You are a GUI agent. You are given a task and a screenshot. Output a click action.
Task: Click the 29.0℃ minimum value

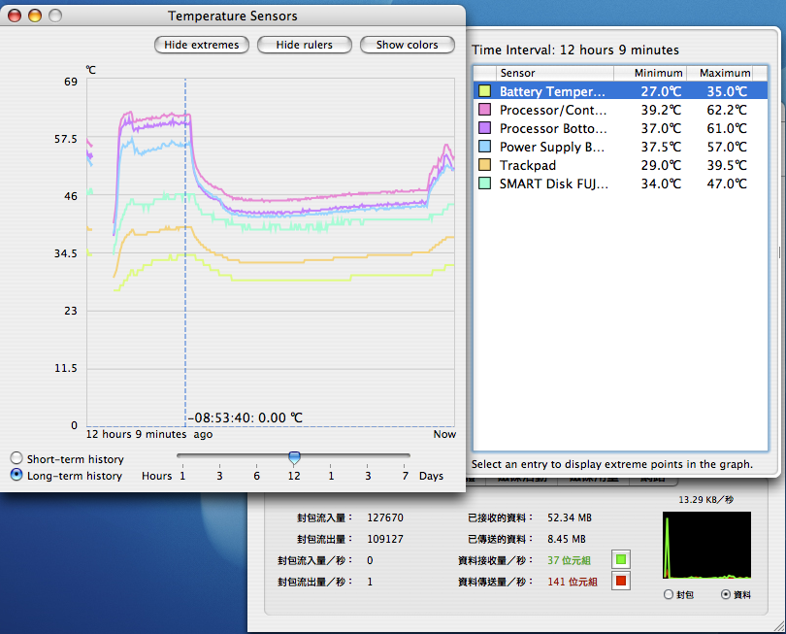pos(661,165)
